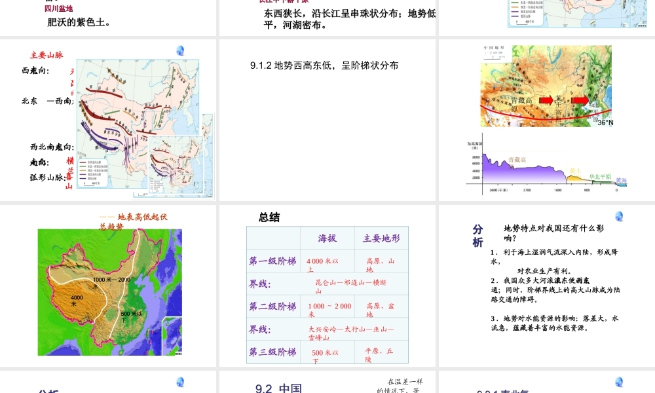
Task: Select the China relief map showing 4000米
Action: [x=110, y=292]
